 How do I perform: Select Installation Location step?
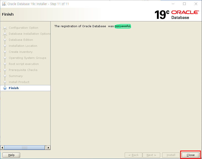(x=23, y=46)
